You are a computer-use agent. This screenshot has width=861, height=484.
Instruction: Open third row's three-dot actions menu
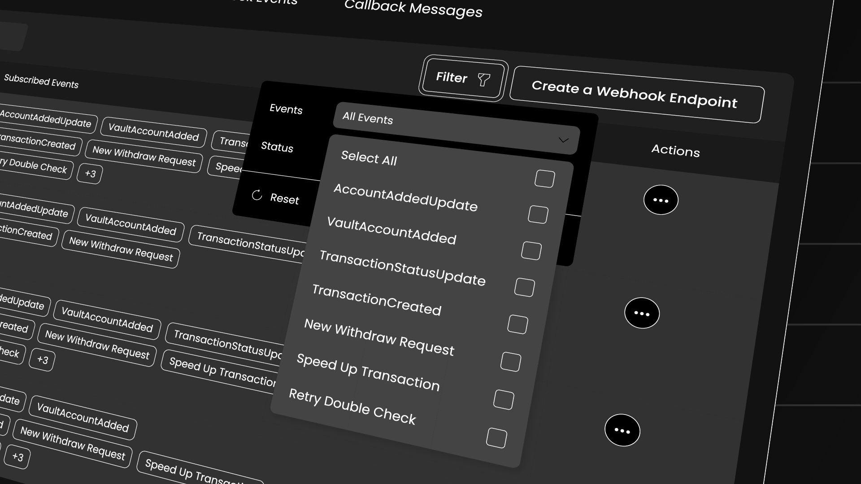(x=622, y=430)
